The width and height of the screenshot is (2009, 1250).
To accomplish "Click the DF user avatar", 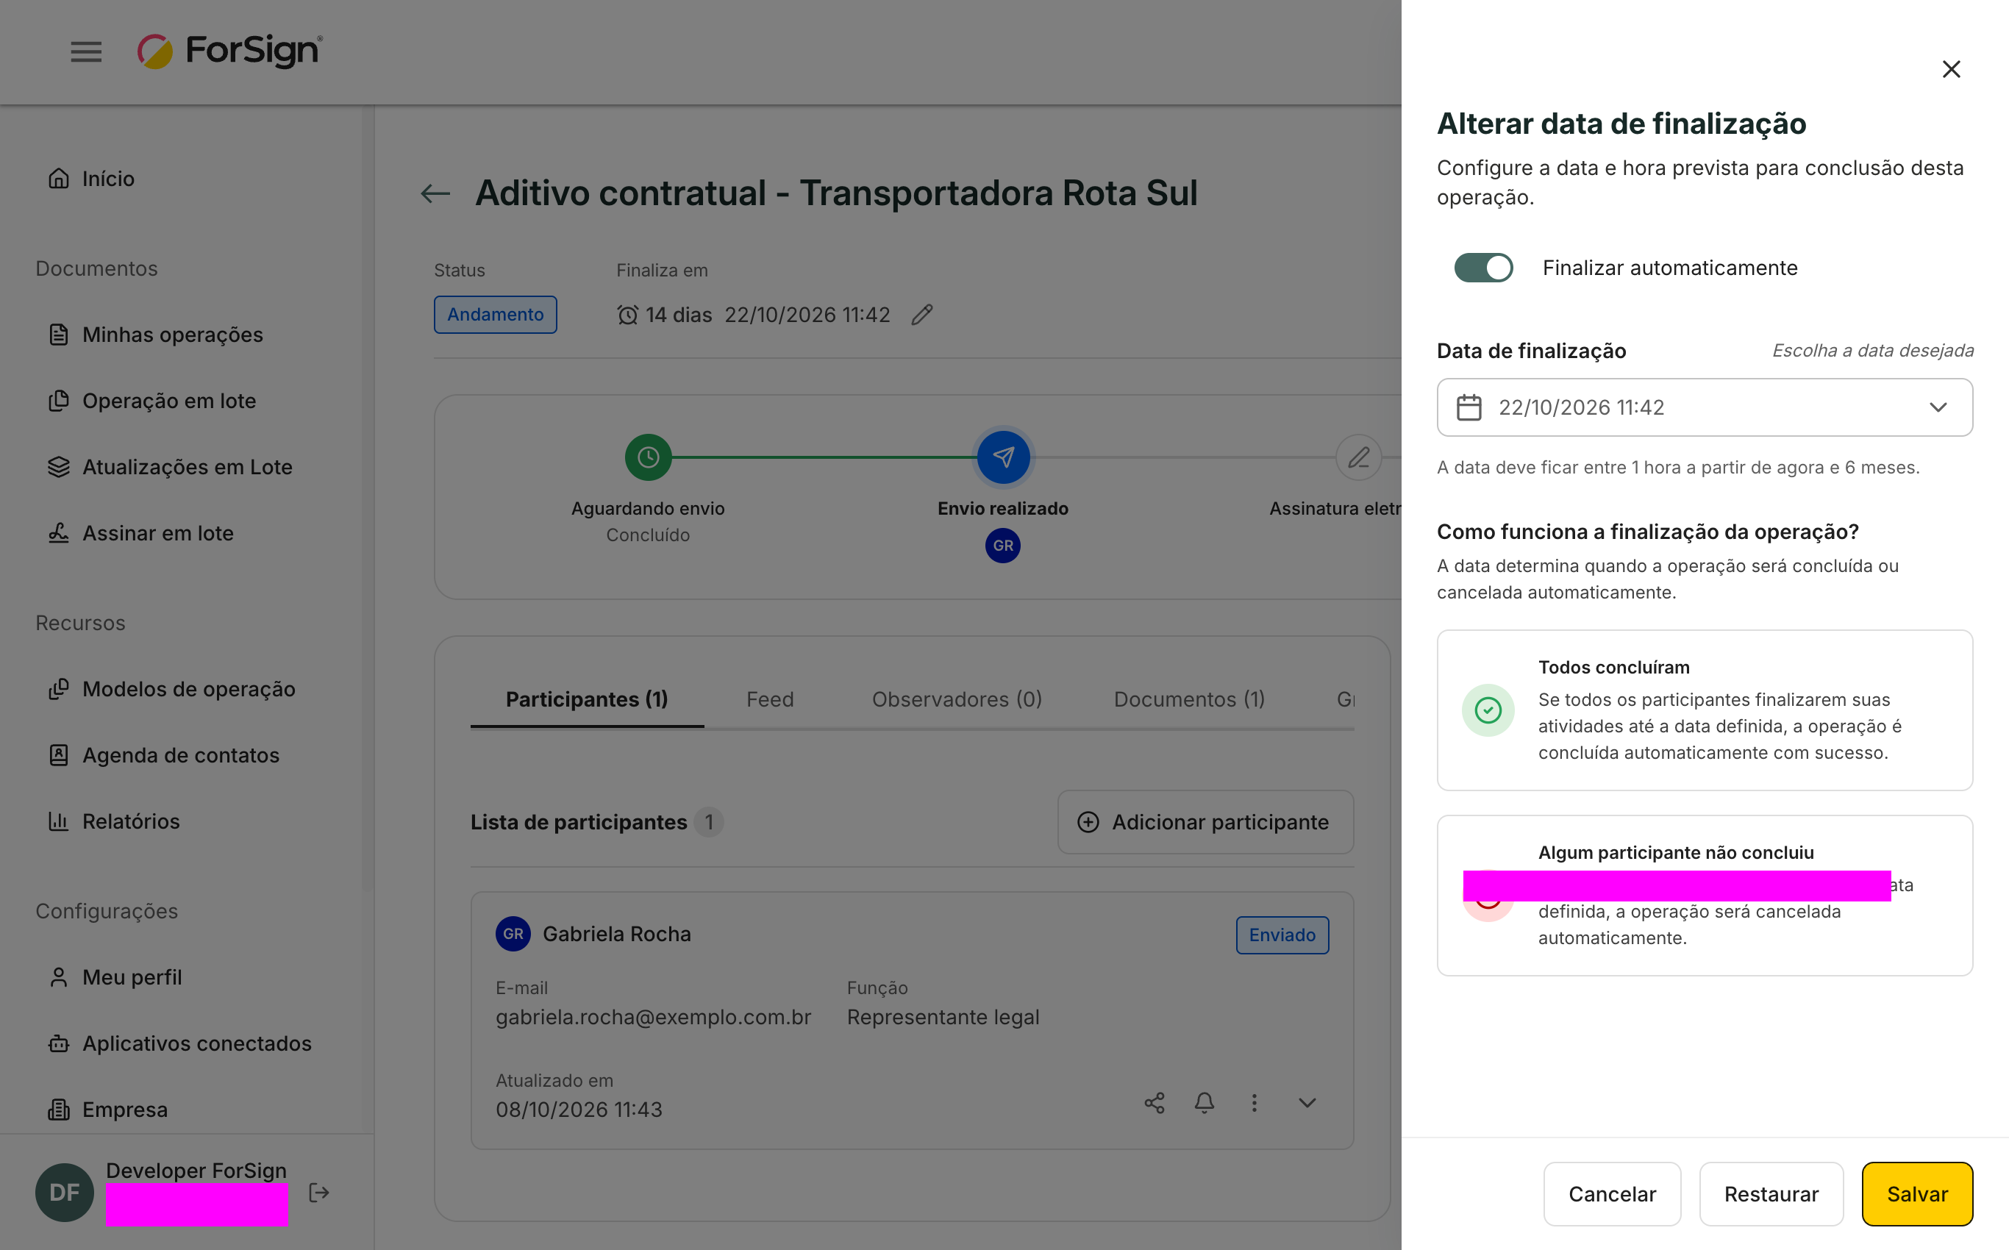I will point(65,1193).
